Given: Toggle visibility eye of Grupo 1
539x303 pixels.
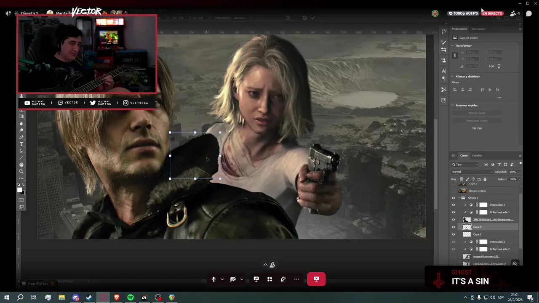Looking at the screenshot, I should tap(454, 197).
